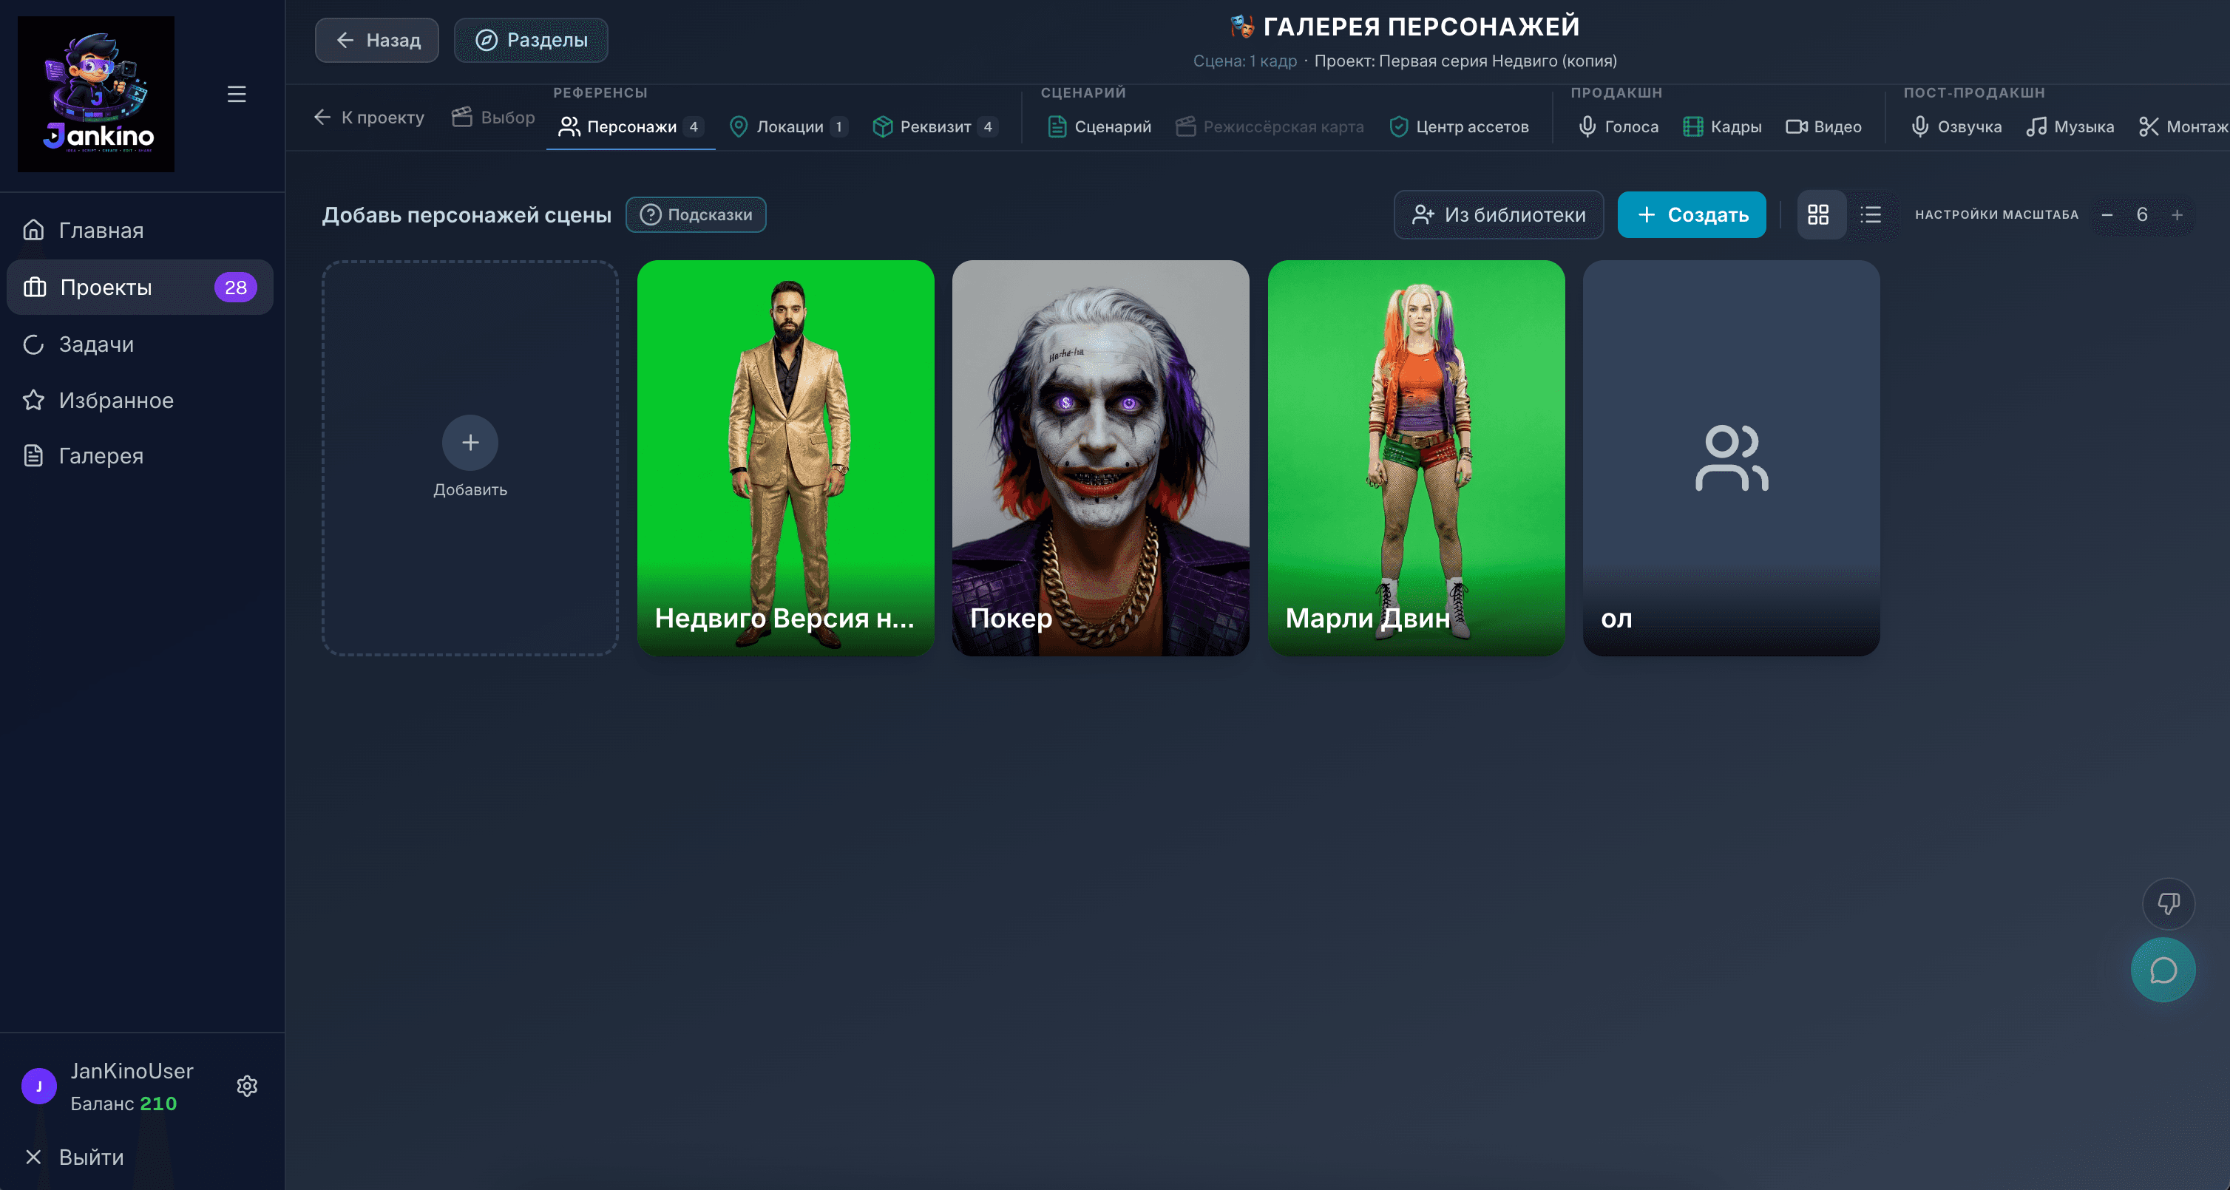
Task: Open Избранное in the sidebar
Action: 140,400
